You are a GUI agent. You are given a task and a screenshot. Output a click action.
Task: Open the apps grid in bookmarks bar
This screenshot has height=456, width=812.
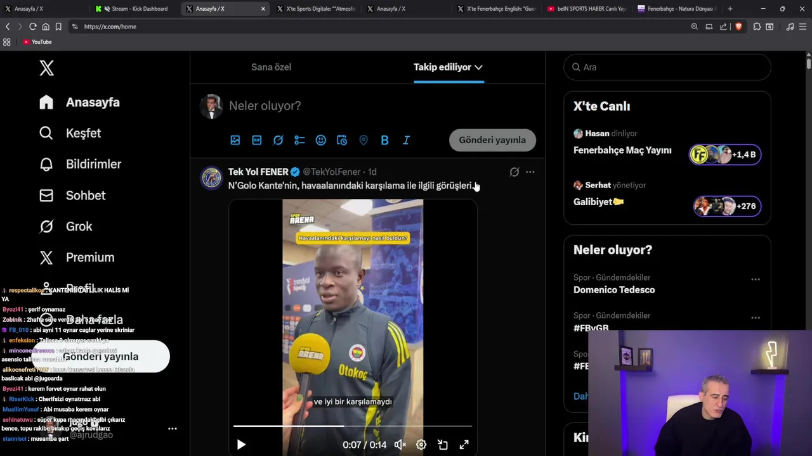(7, 42)
